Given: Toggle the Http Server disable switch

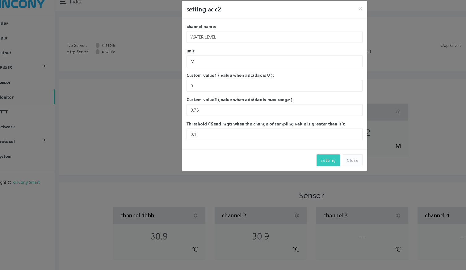Looking at the screenshot, I should (98, 52).
